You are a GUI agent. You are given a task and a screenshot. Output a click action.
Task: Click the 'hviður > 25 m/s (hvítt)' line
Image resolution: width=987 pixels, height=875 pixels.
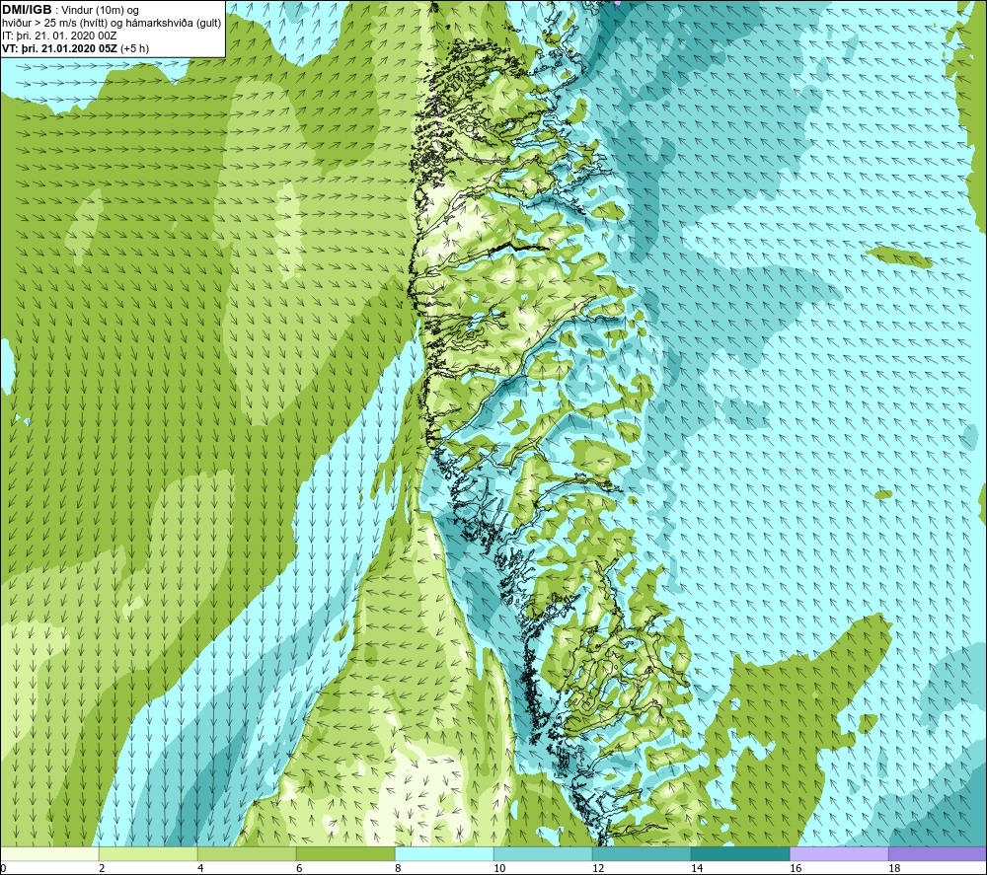(56, 24)
